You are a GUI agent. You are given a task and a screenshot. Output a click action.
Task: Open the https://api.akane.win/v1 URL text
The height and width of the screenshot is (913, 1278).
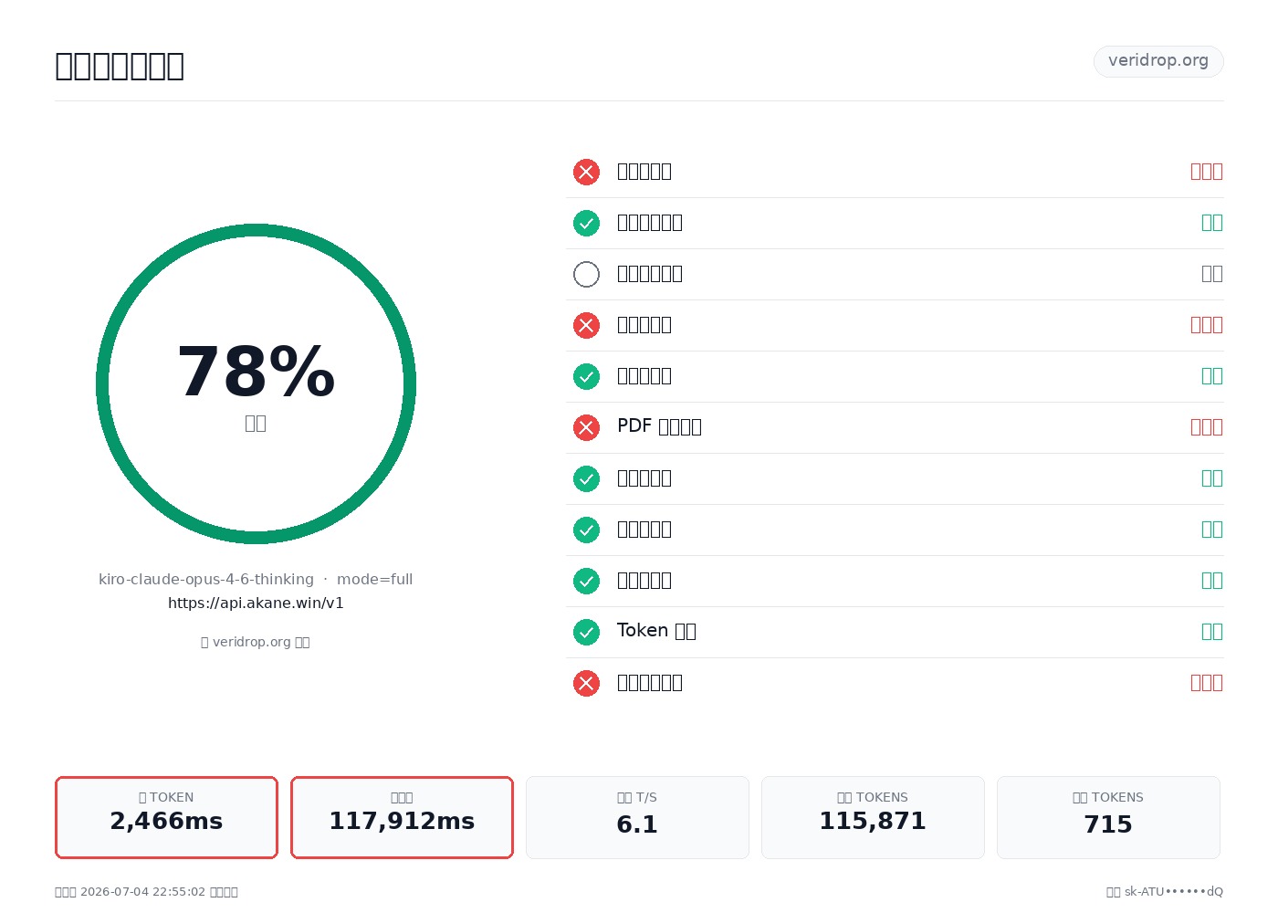point(256,603)
